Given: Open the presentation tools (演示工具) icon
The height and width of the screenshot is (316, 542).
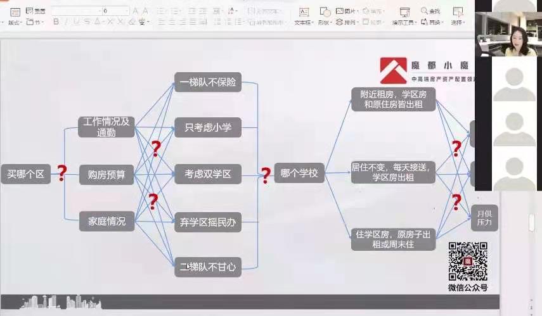Looking at the screenshot, I should tap(403, 13).
